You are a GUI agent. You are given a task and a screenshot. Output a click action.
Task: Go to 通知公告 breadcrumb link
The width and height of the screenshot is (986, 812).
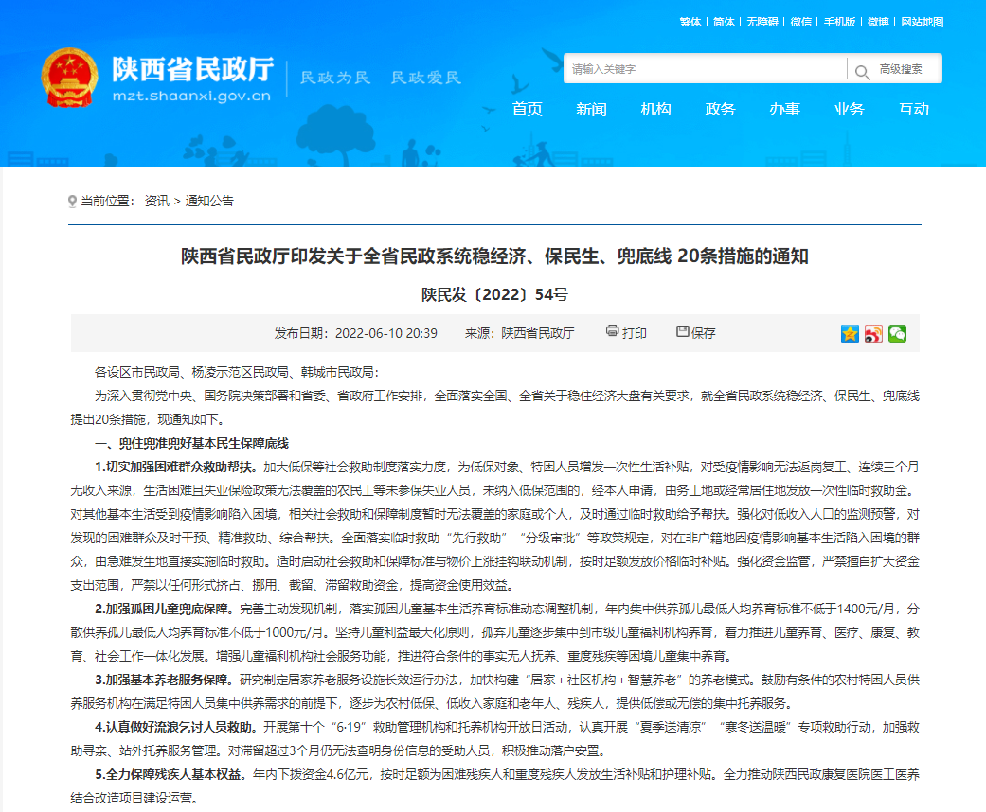(209, 201)
